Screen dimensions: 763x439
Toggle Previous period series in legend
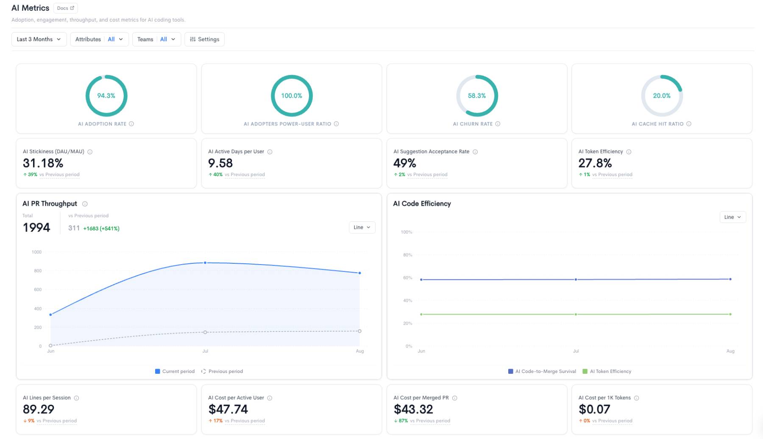pos(222,371)
